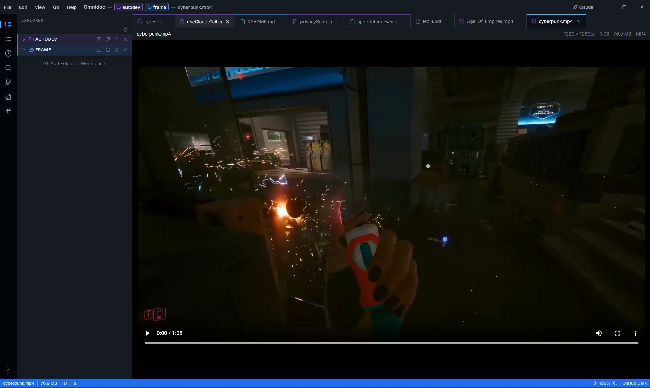This screenshot has width=650, height=388.
Task: Open the Go menu
Action: click(56, 7)
